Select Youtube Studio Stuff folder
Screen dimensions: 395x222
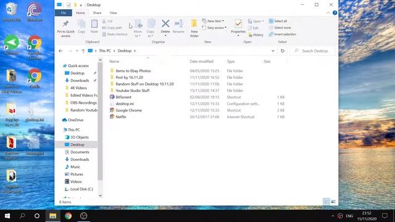pyautogui.click(x=133, y=91)
